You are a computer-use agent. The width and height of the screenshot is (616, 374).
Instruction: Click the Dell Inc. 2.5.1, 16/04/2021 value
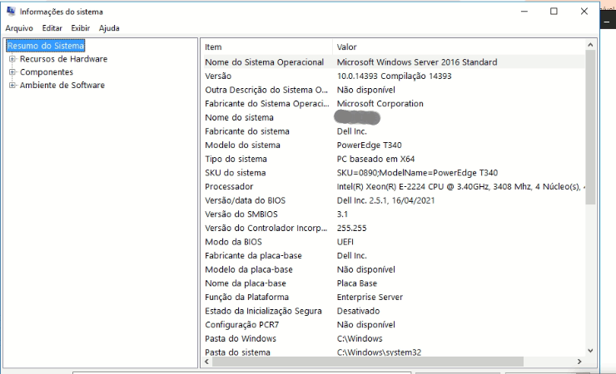(x=385, y=200)
